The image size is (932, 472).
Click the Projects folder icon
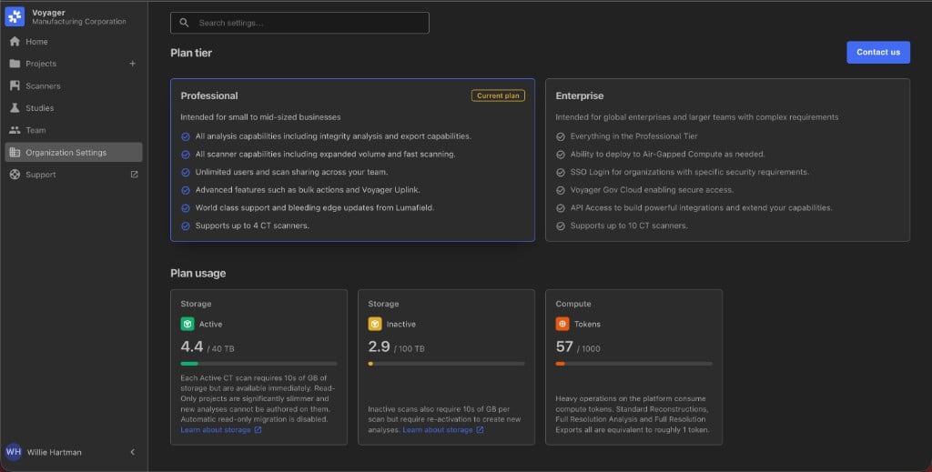(15, 64)
